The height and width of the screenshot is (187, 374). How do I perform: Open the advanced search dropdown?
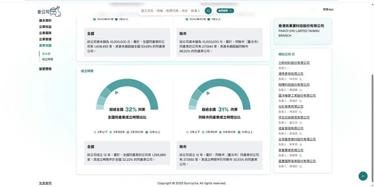(225, 11)
